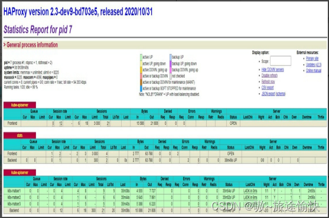Image resolution: width=329 pixels, height=218 pixels.
Task: Click kube-apiserver header above the lone Frontend row
Action: 19,105
